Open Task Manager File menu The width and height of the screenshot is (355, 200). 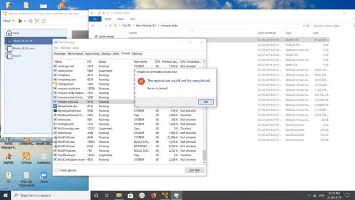(56, 48)
